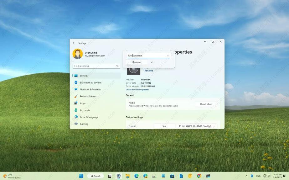Open Terminal from the taskbar
Image resolution: width=289 pixels, height=180 pixels.
pos(208,176)
